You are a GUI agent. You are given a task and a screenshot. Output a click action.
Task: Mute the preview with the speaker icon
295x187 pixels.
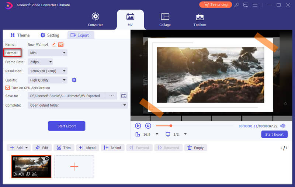pos(283,126)
